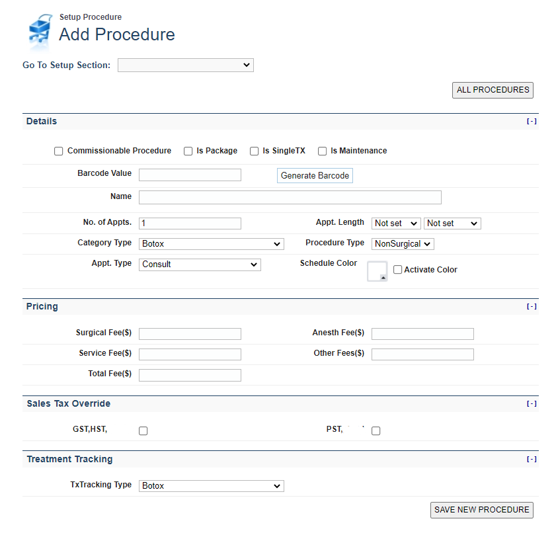Image resolution: width=556 pixels, height=533 pixels.
Task: Click the ALL PROCEDURES button
Action: (493, 90)
